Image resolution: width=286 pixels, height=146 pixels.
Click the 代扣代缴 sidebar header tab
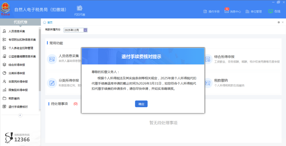(x=20, y=22)
